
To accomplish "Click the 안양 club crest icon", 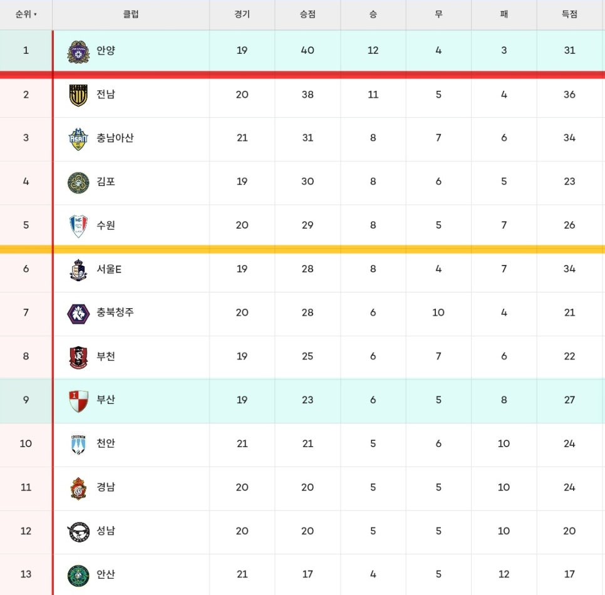I will click(x=78, y=51).
